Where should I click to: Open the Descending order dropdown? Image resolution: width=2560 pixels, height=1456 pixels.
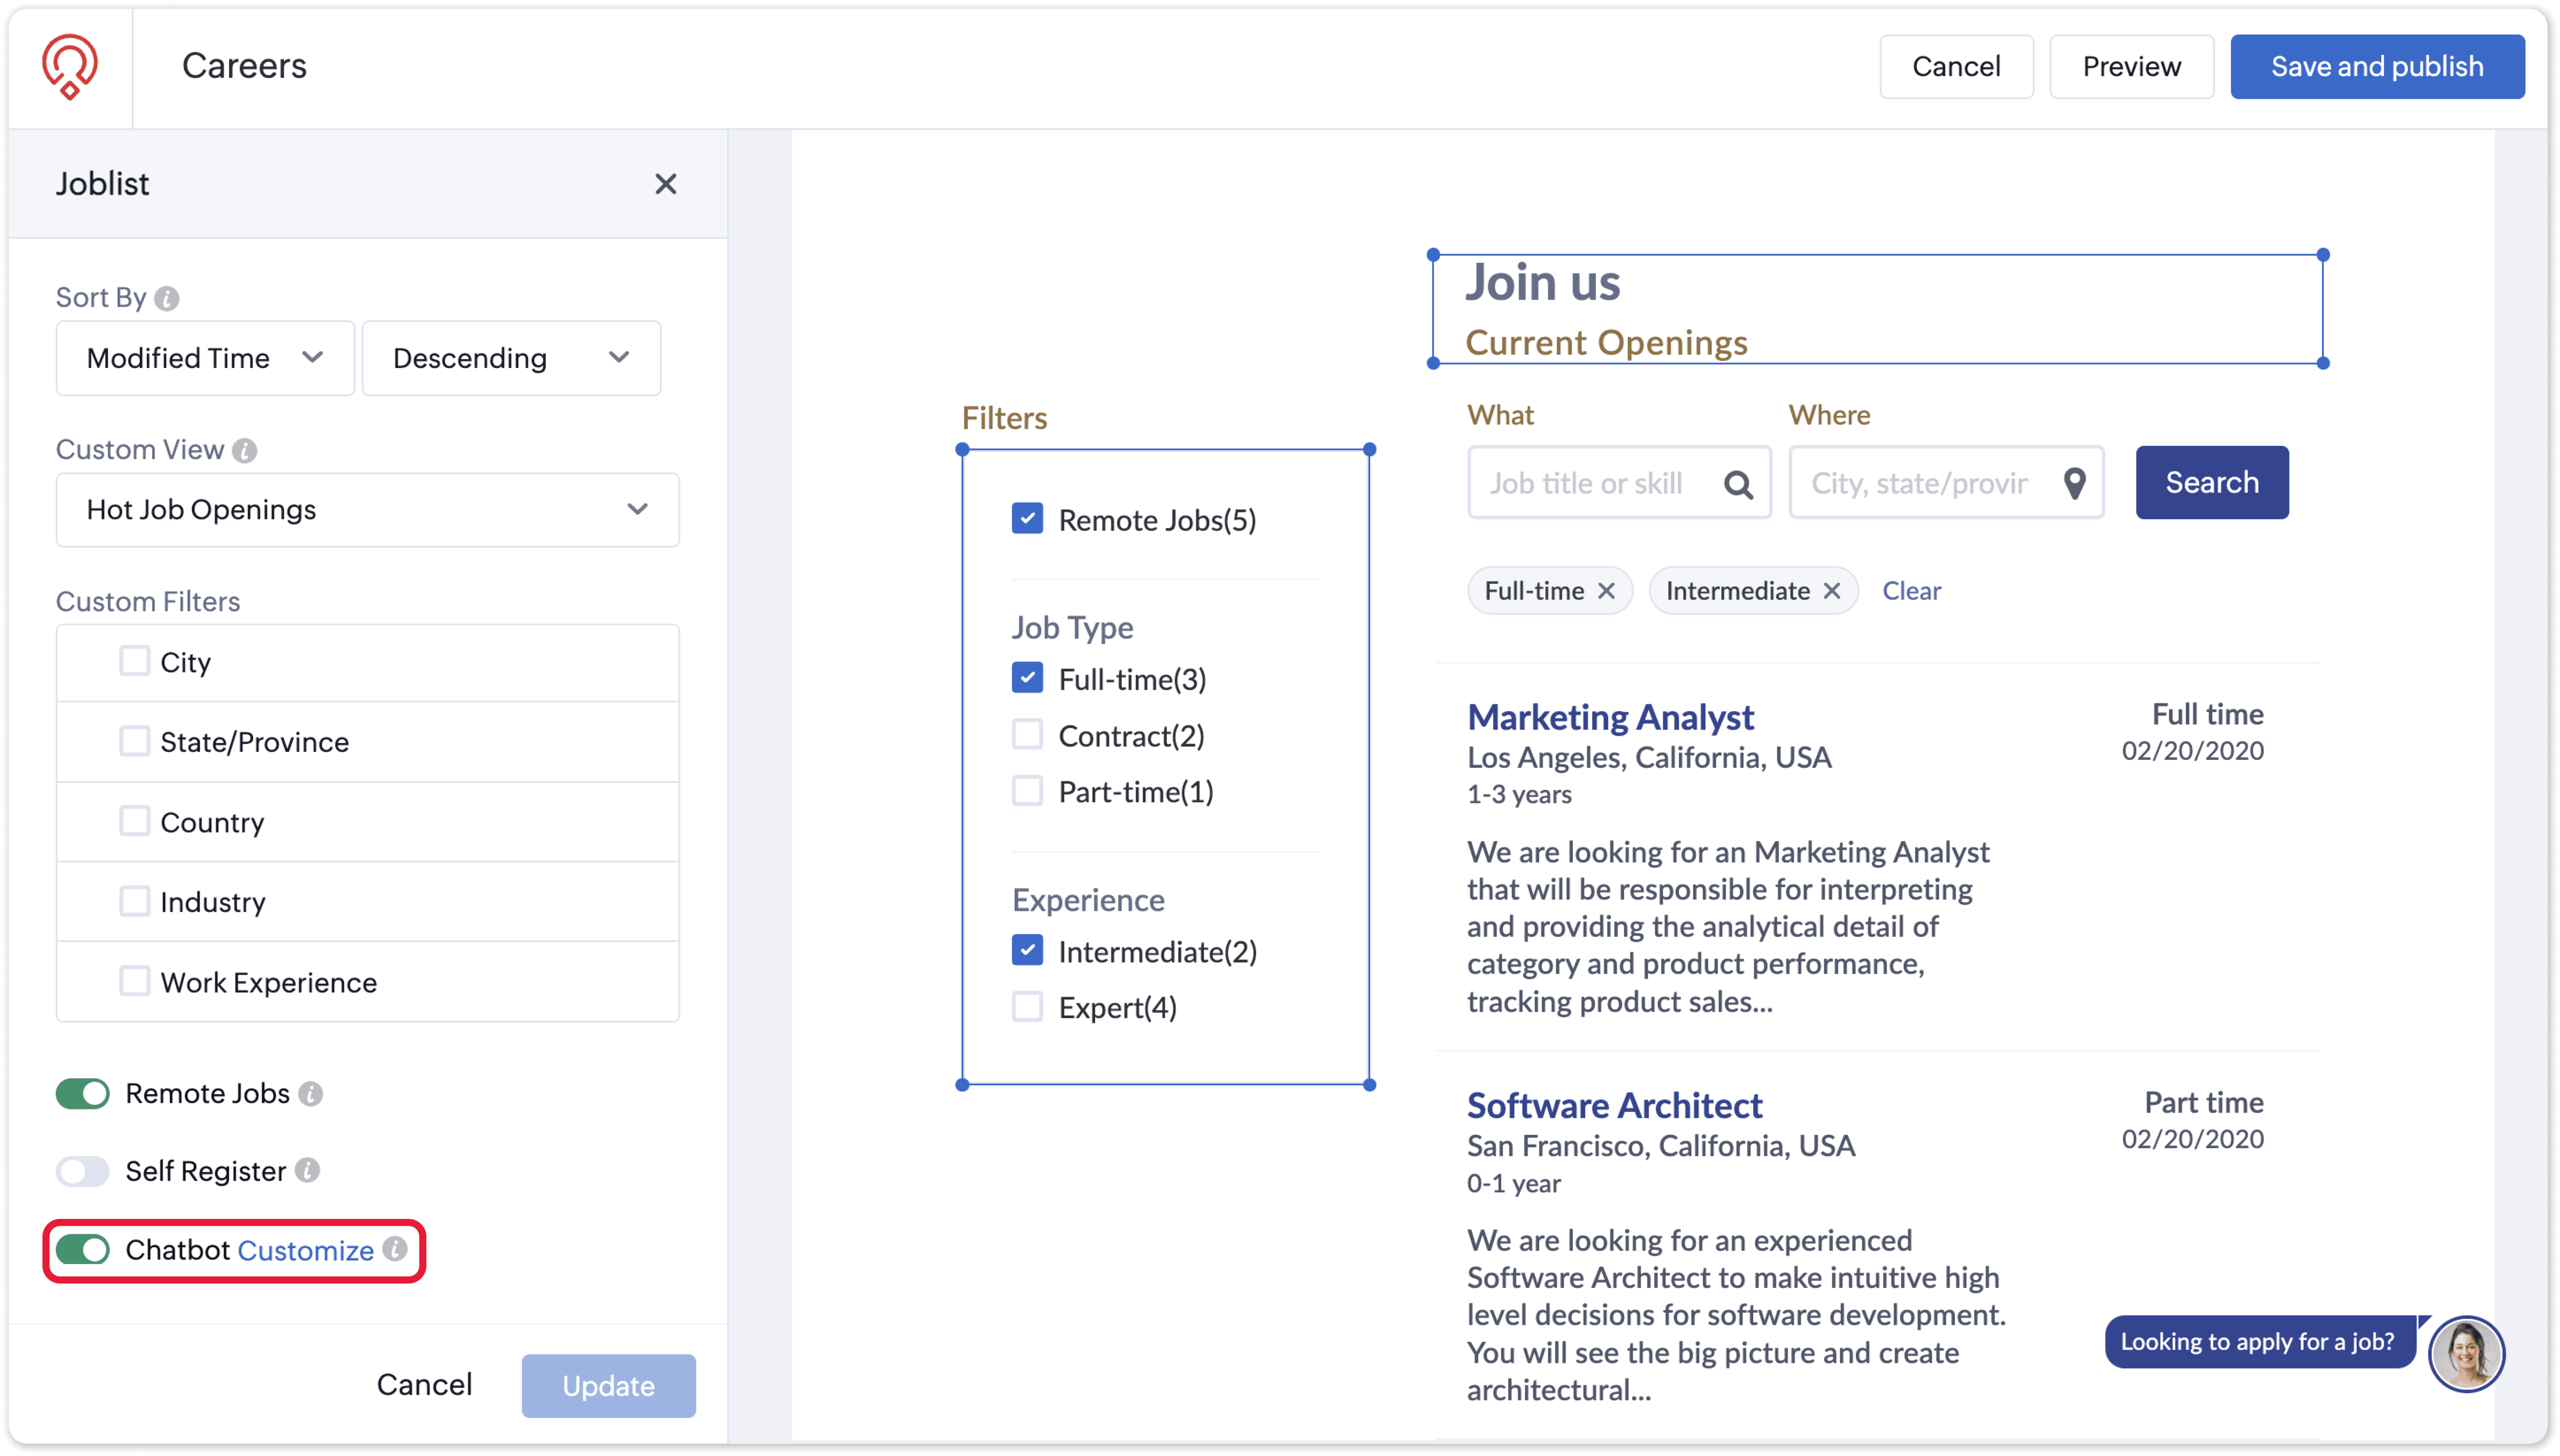tap(511, 358)
